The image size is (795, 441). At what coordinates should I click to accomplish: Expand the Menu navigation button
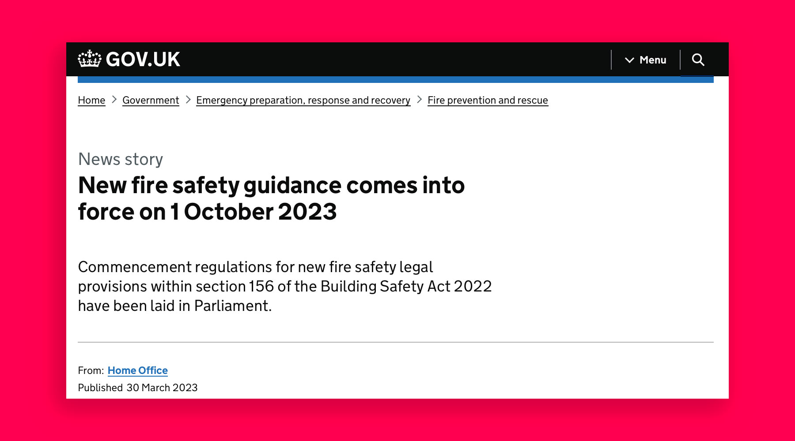pos(645,60)
